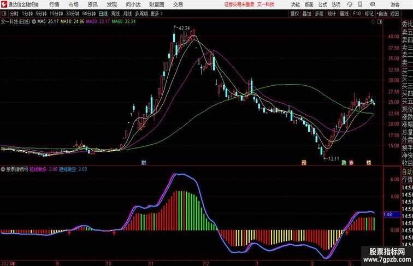Open the 资讯 menu

(x=92, y=4)
